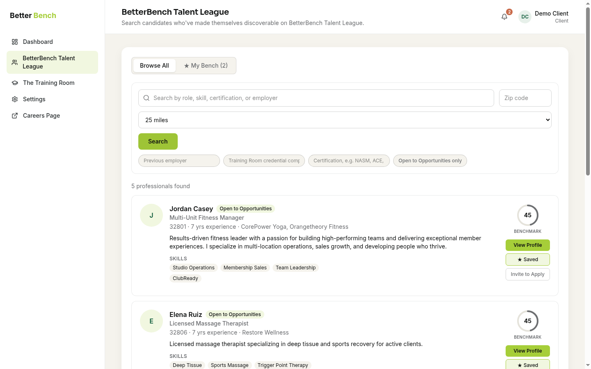Image resolution: width=591 pixels, height=369 pixels.
Task: Focus the role, skill, certification search field
Action: click(316, 98)
